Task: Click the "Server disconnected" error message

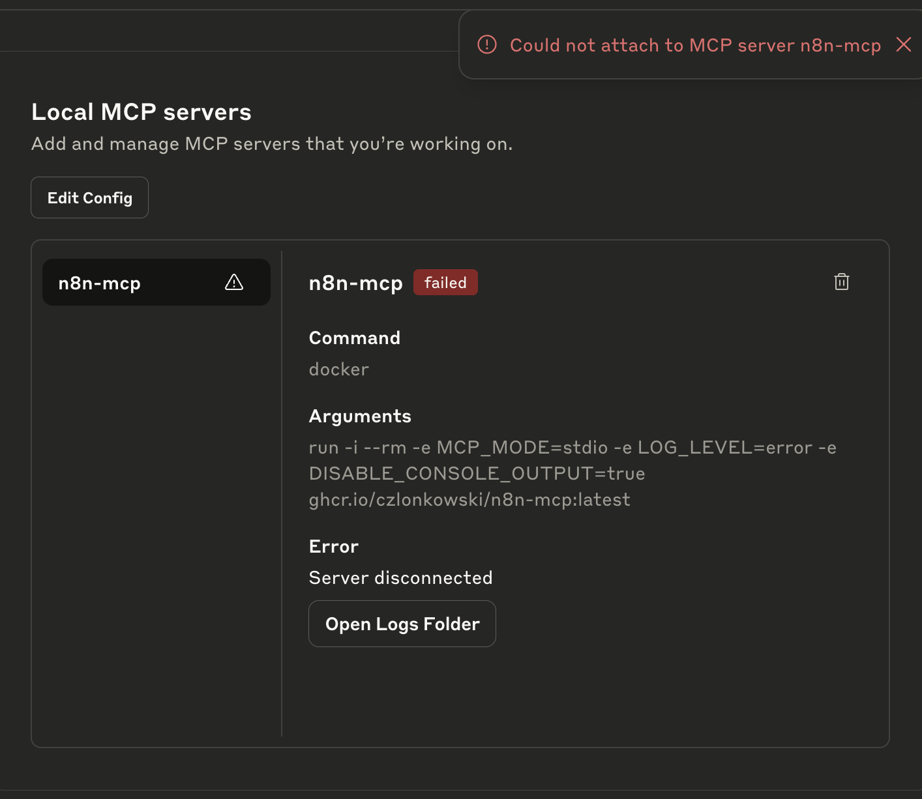Action: [x=400, y=577]
